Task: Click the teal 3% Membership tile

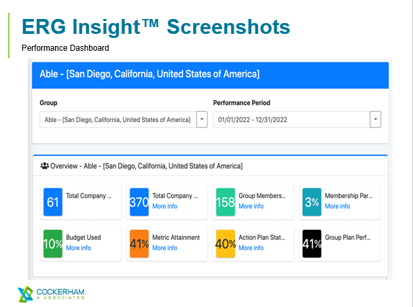Action: 312,202
